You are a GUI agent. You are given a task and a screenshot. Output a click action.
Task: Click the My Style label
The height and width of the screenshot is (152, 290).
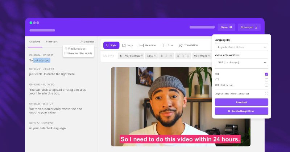click(108, 56)
